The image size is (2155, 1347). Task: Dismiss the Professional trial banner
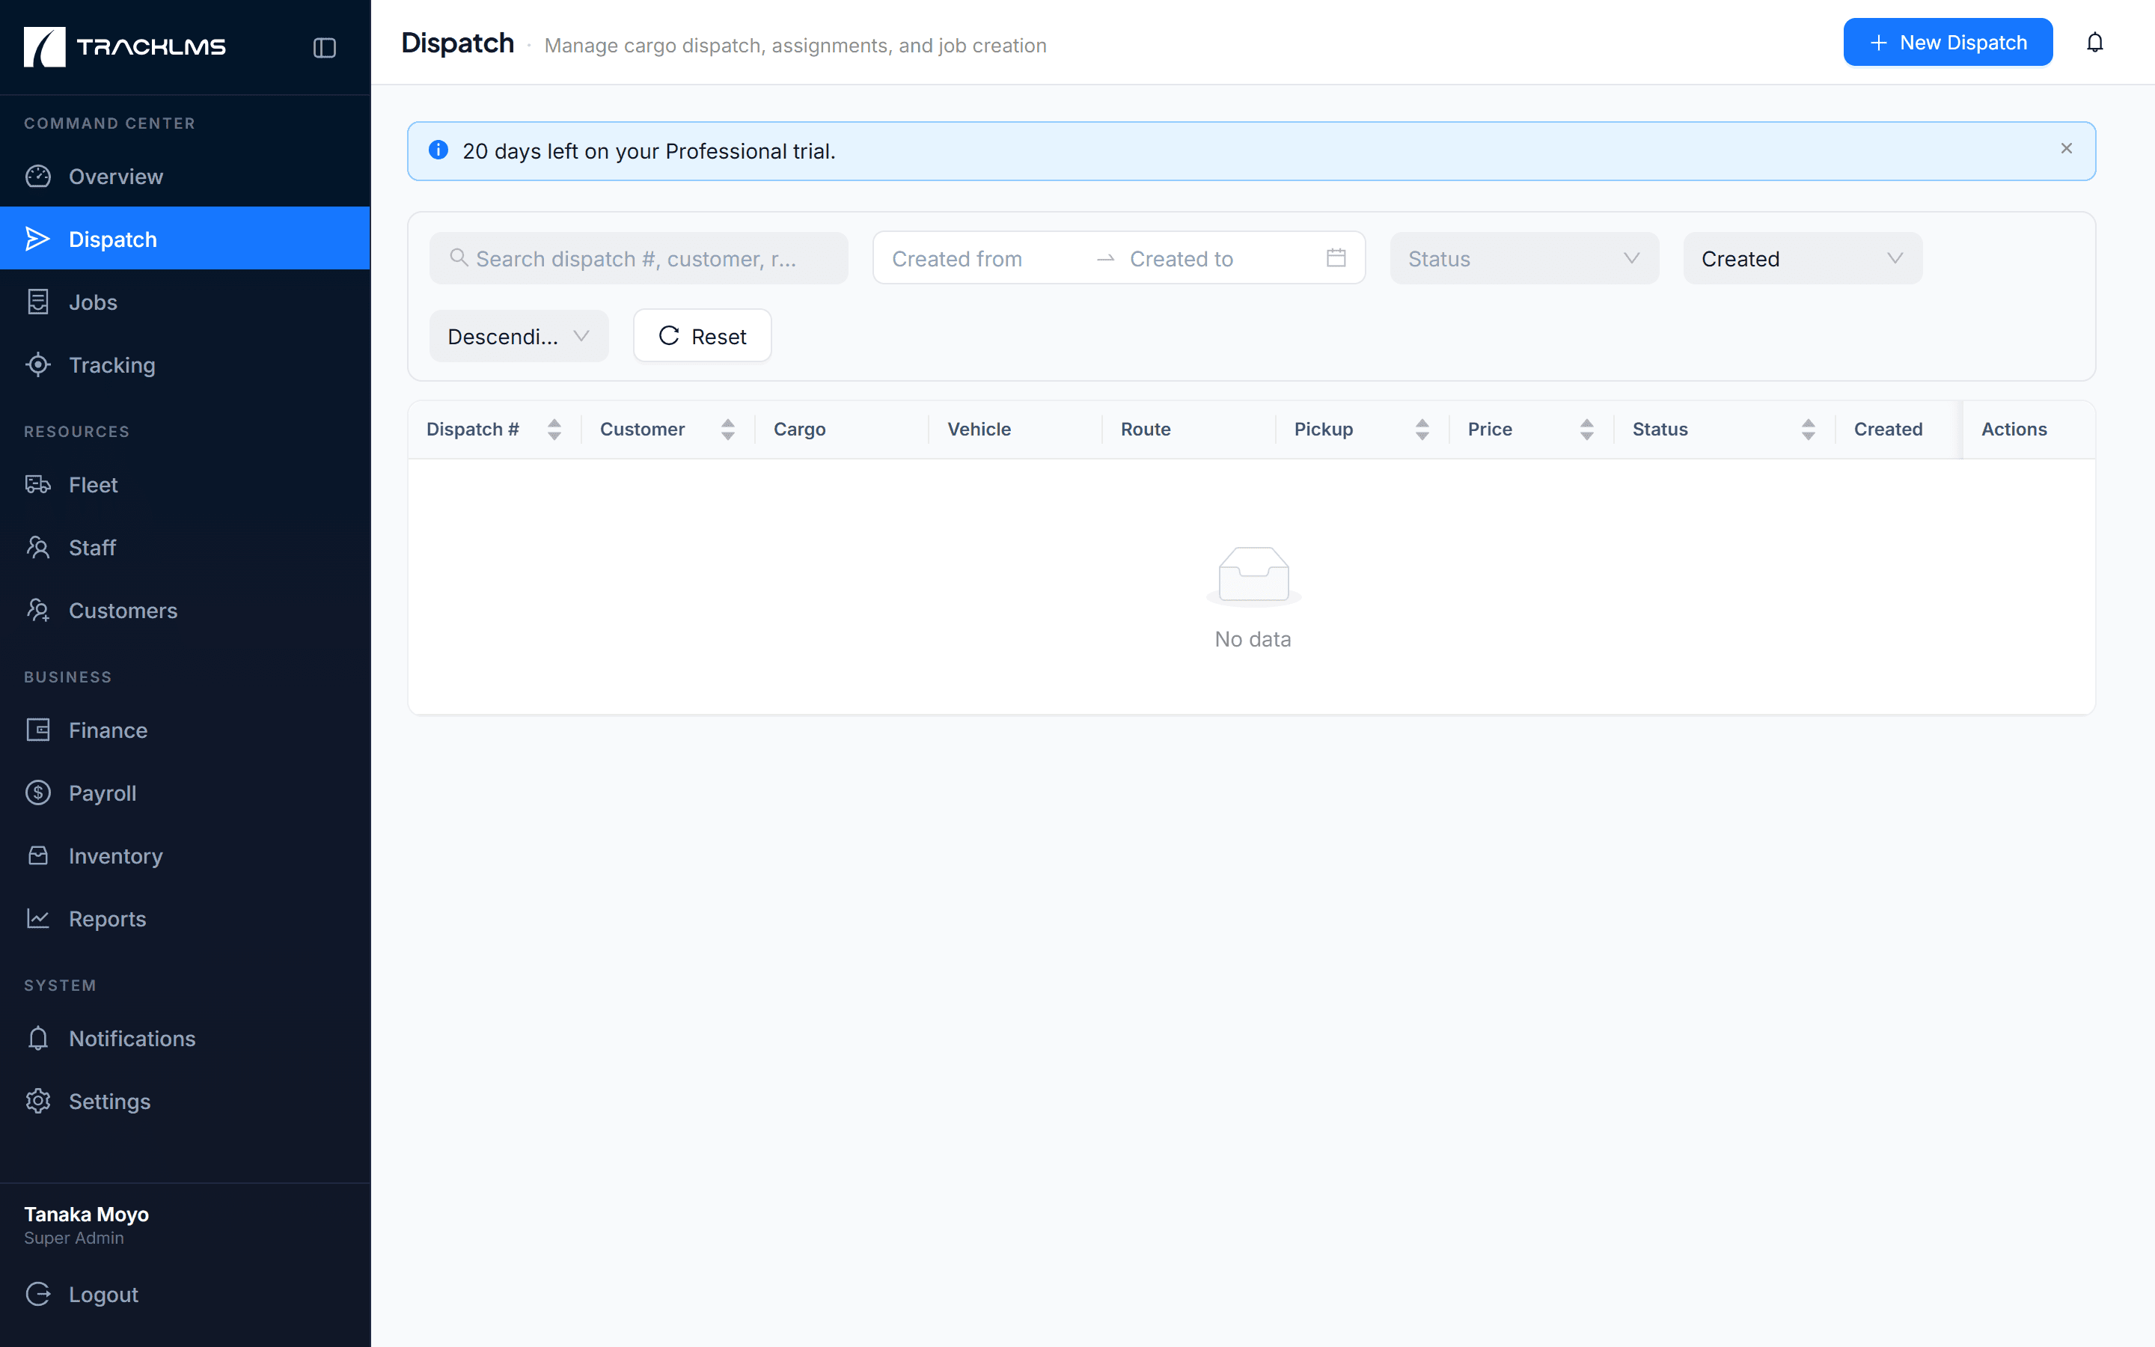point(2066,149)
